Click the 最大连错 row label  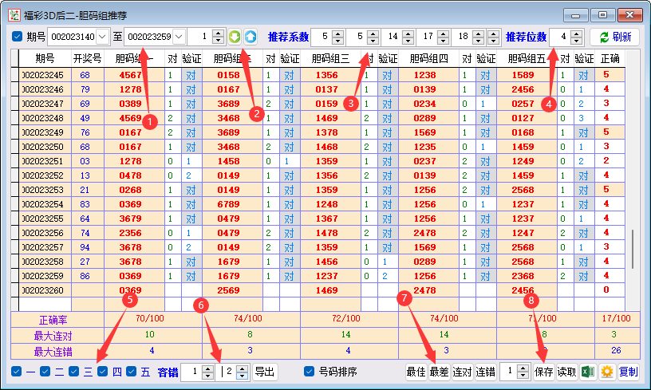coord(53,352)
